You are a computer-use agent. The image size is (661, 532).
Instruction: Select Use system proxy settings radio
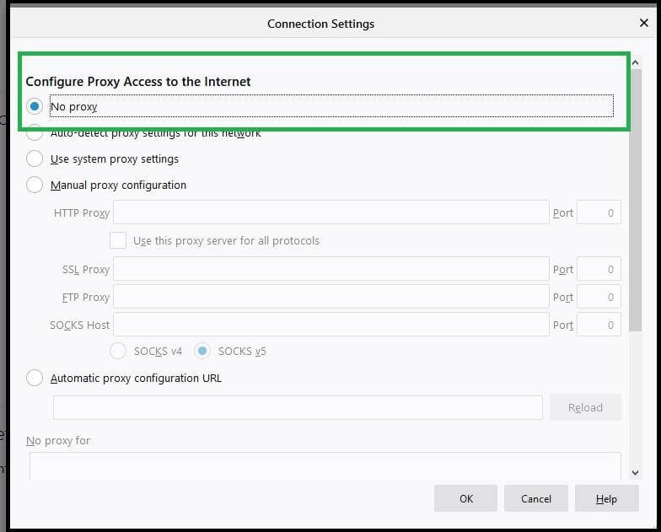click(x=35, y=159)
